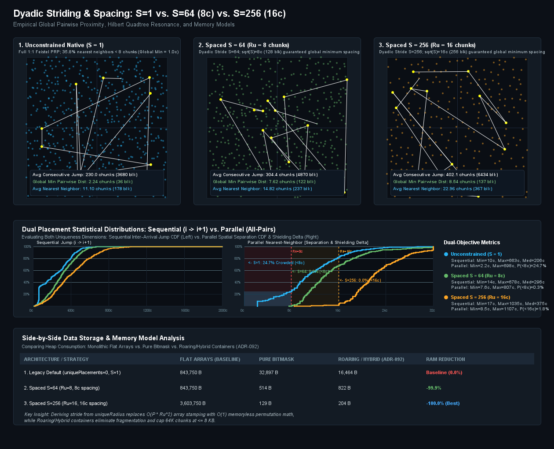Click the '1. Legacy Default' table row label

[x=72, y=372]
